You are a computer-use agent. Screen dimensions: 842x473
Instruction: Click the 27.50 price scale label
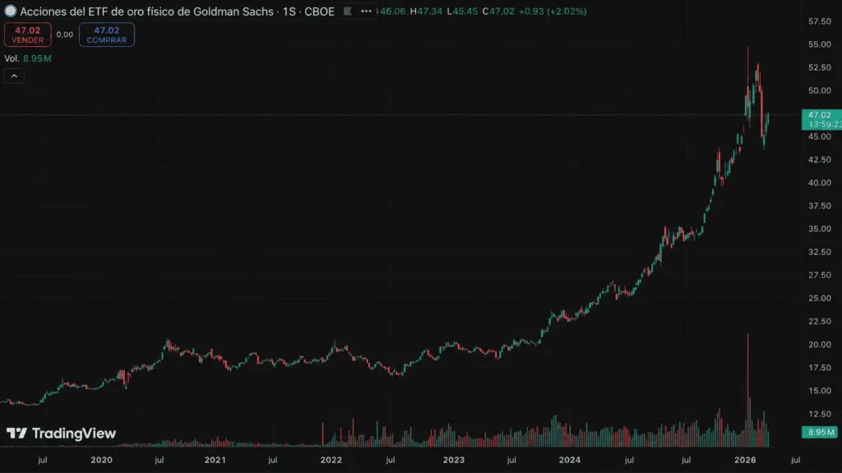pos(820,275)
